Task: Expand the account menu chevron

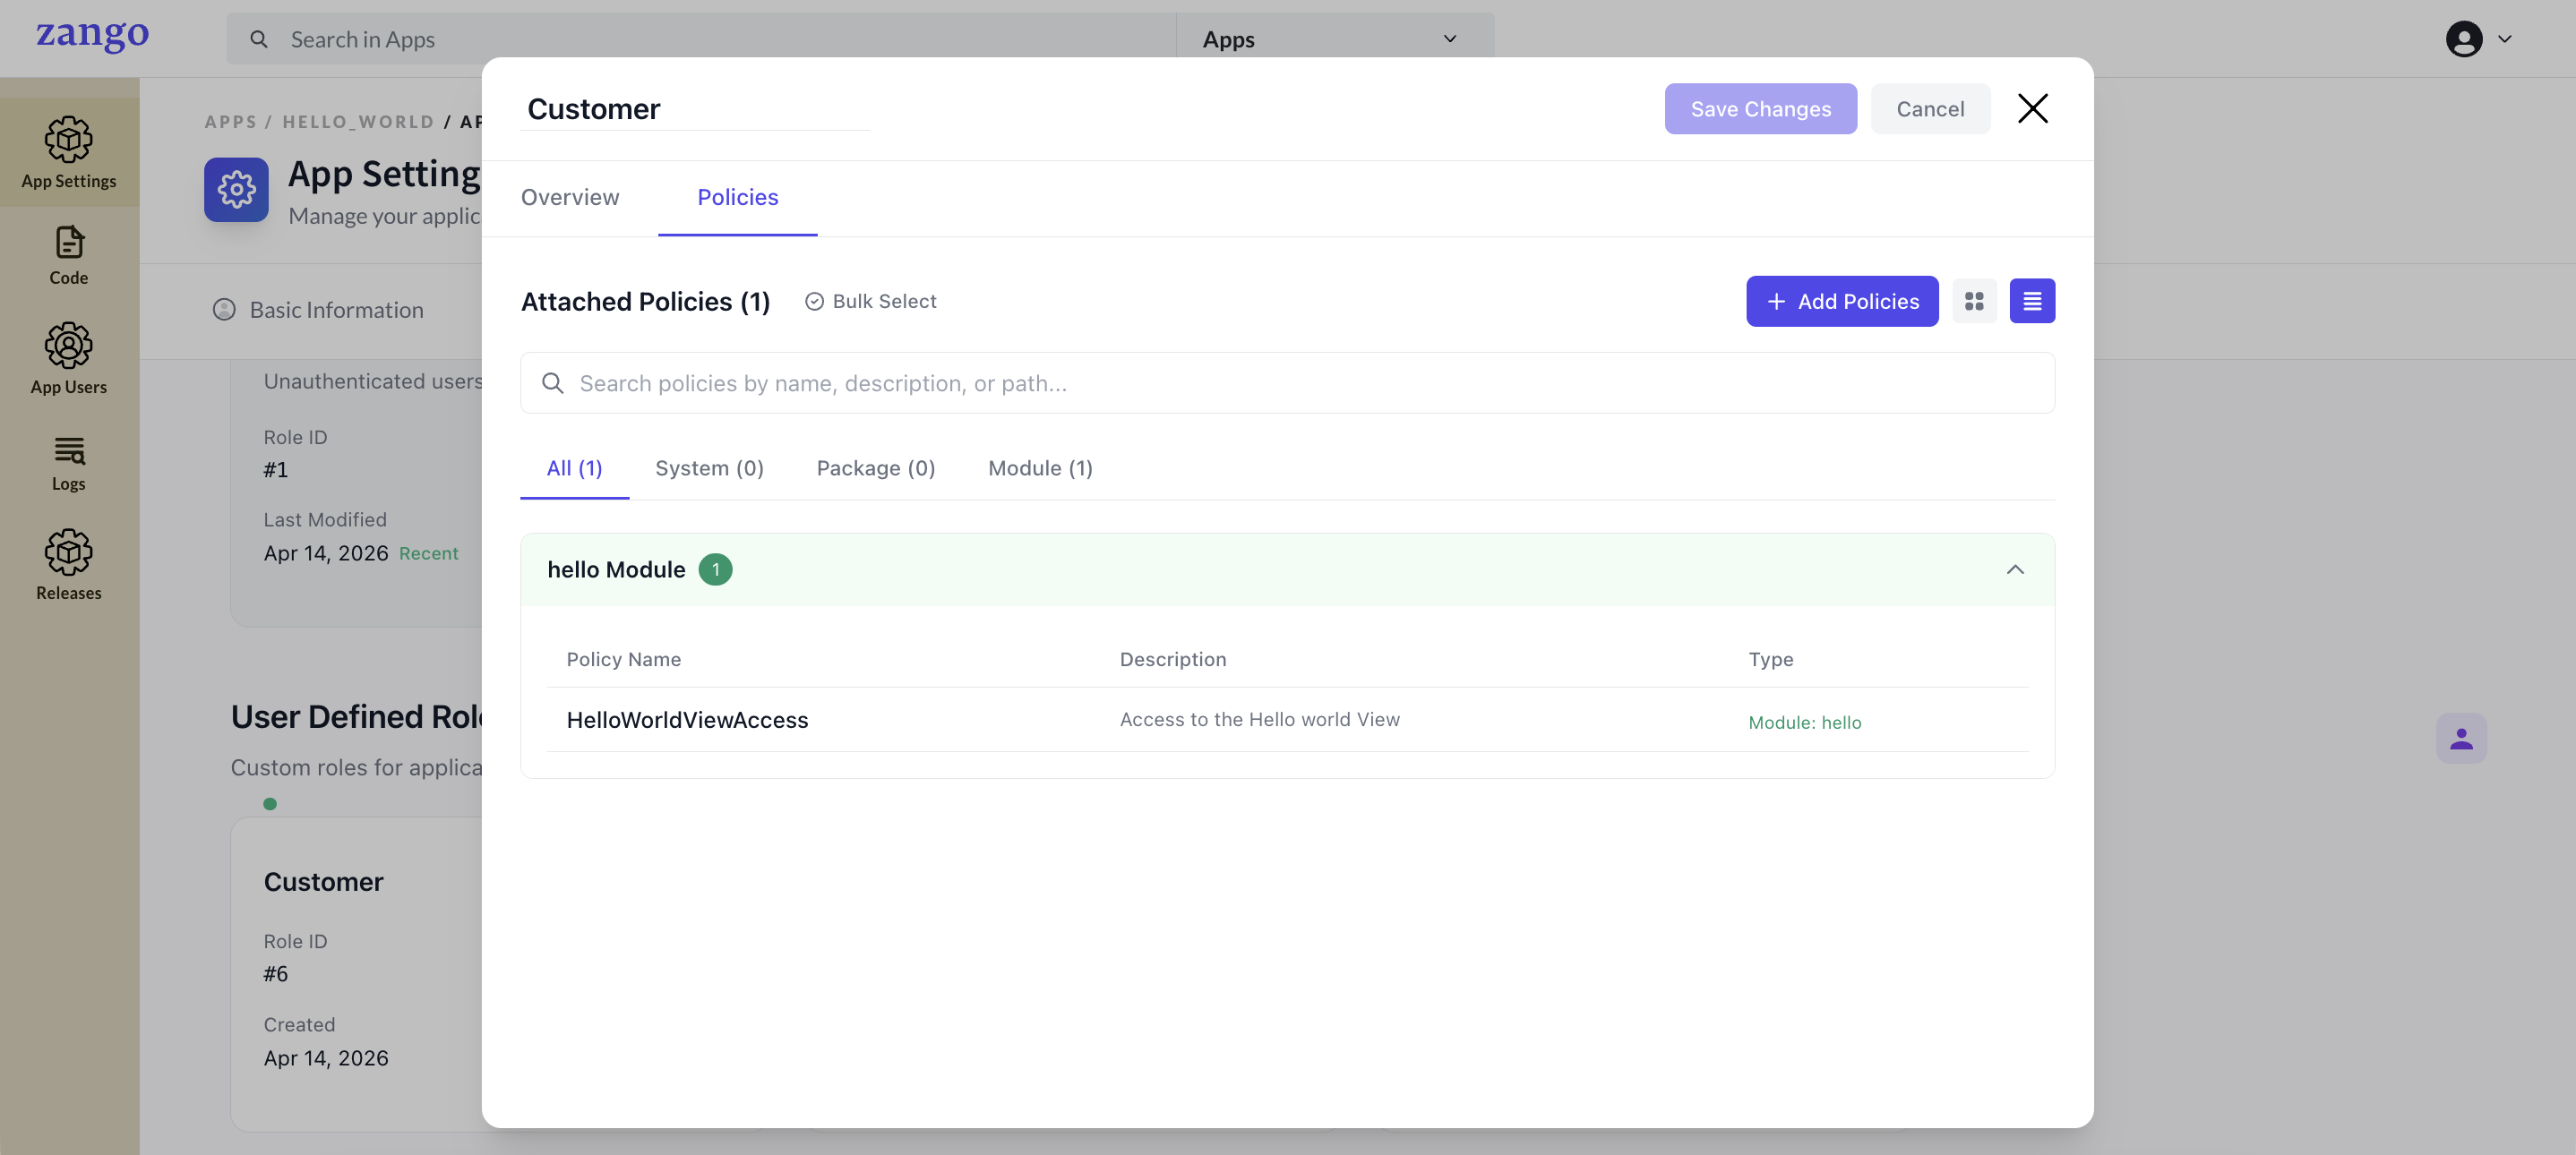Action: 2505,39
